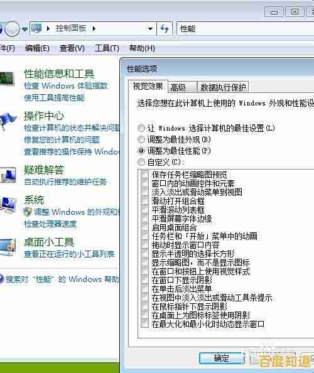314x373 pixels.
Task: Check 保存任务栏缩略图预览
Action: (144, 175)
